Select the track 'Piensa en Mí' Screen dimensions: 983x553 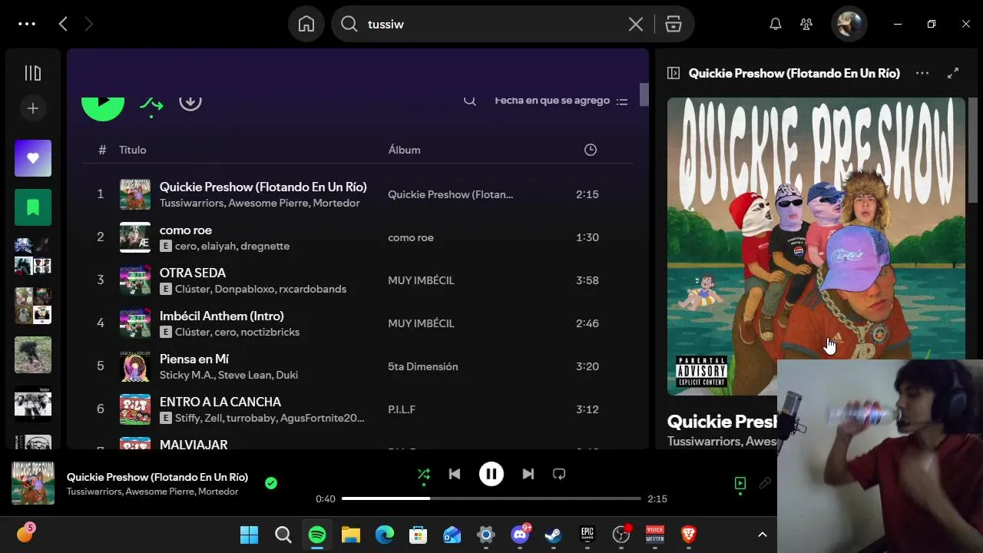194,359
